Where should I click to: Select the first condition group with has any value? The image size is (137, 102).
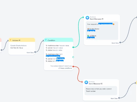57,48
